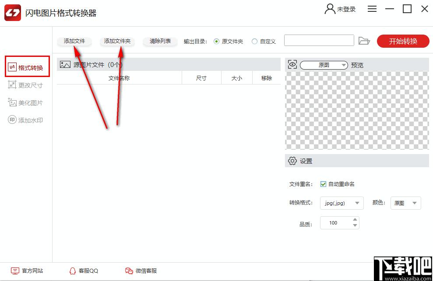
Task: Open the user login icon
Action: (x=330, y=9)
